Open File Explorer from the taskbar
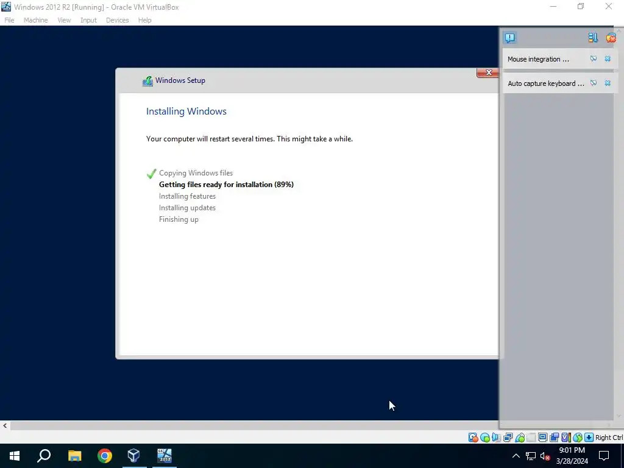The width and height of the screenshot is (624, 468). click(x=74, y=456)
